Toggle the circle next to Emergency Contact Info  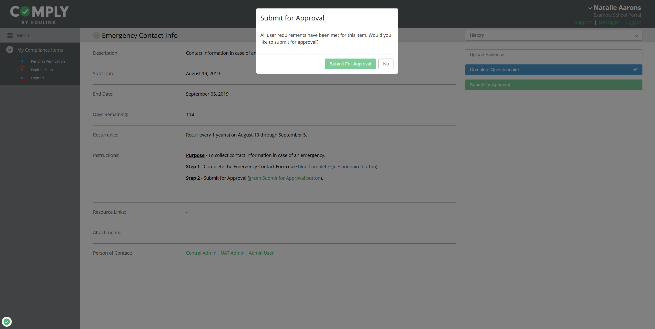(x=96, y=35)
